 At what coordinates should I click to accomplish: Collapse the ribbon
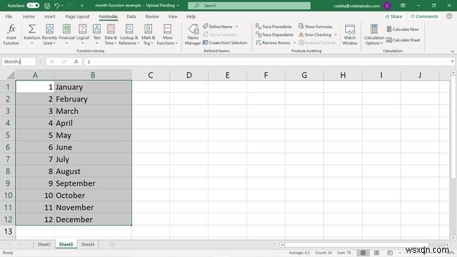tap(452, 51)
